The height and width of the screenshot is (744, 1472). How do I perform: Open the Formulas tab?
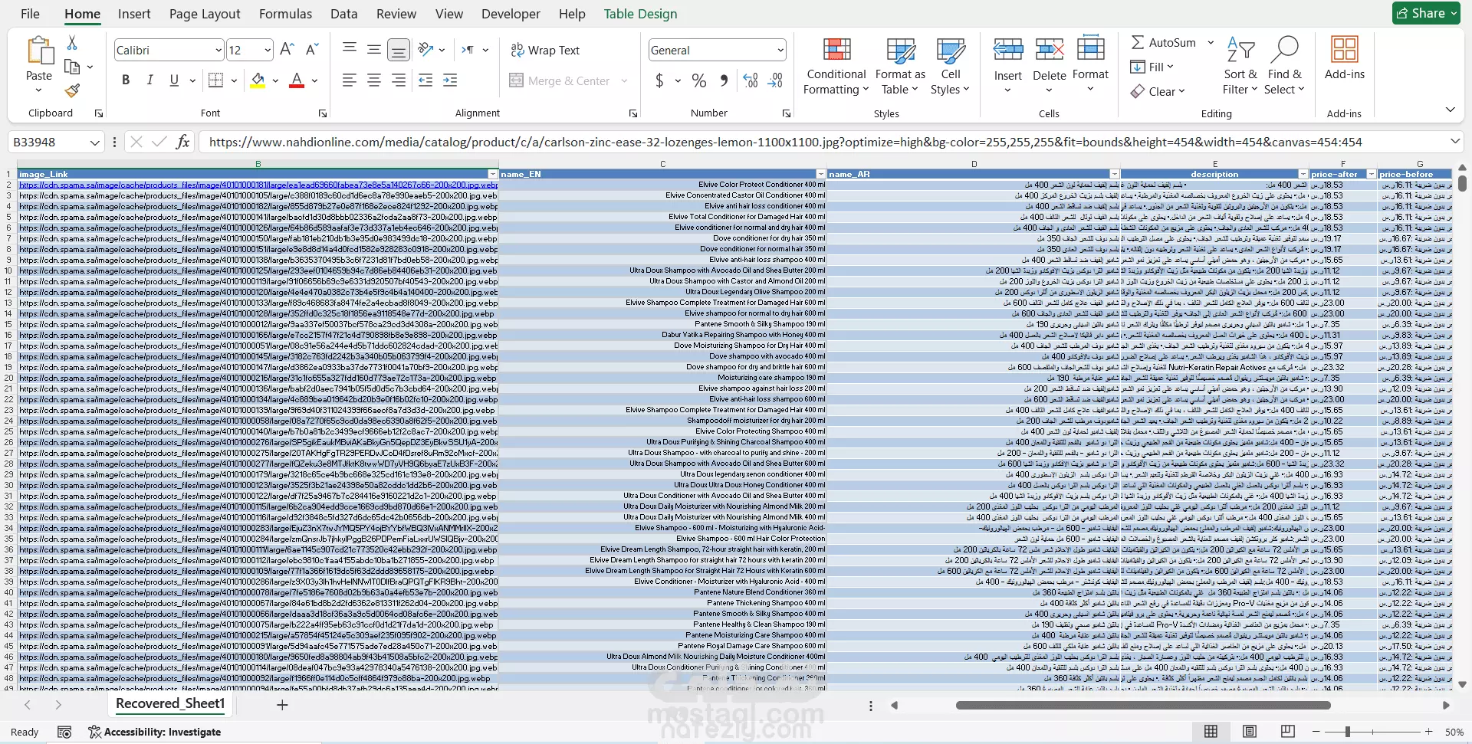285,14
